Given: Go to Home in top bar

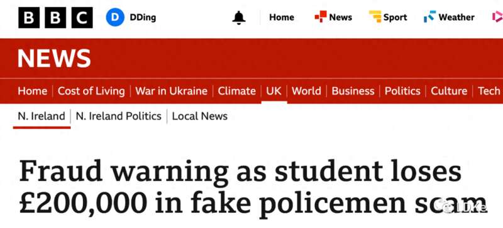Looking at the screenshot, I should 282,18.
